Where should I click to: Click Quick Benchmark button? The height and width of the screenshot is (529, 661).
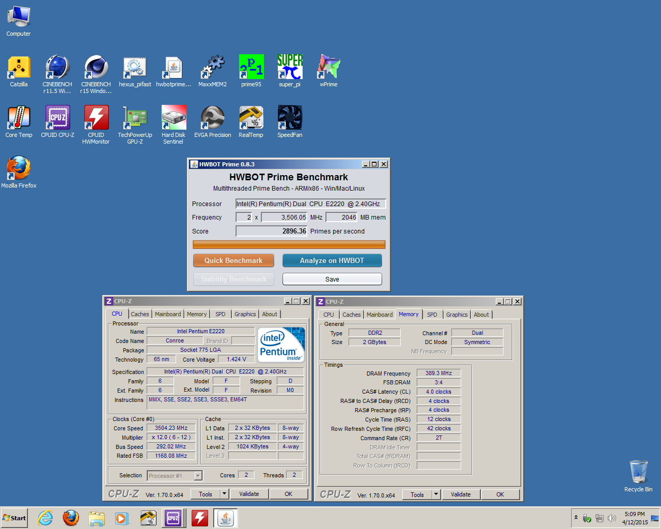[233, 260]
